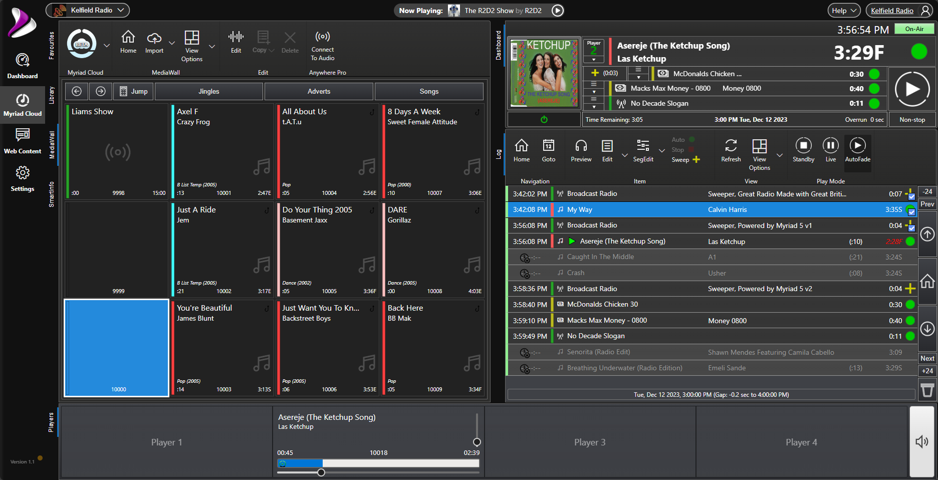Screen dimensions: 938x480
Task: Expand Log View Options dropdown arrow
Action: coord(780,155)
